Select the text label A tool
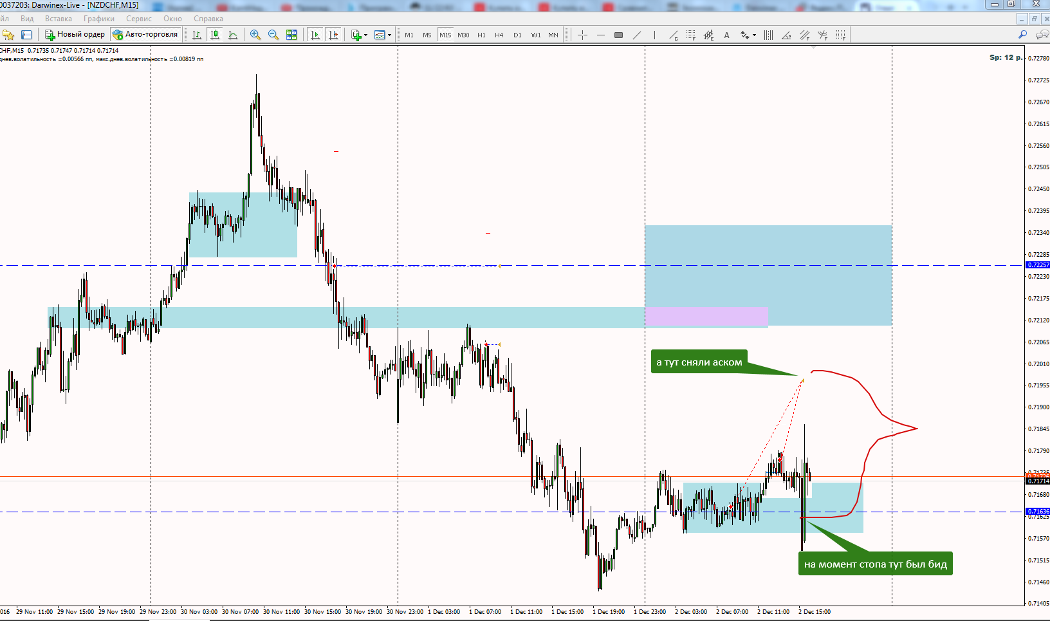This screenshot has height=621, width=1050. coord(726,35)
